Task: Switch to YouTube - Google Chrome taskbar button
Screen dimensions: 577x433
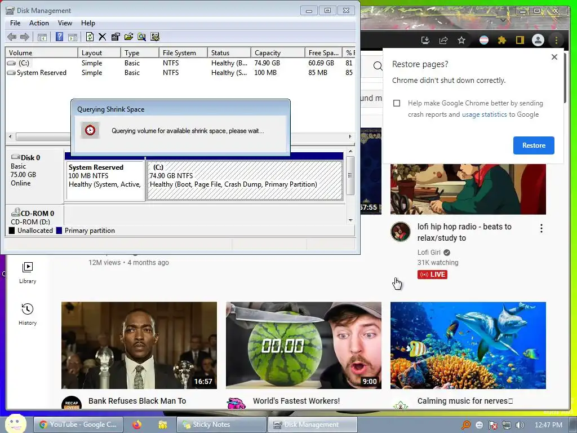Action: tap(78, 425)
